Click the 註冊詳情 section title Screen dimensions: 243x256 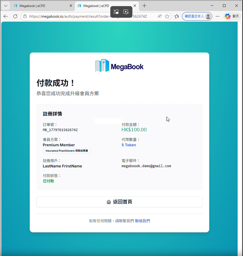[x=52, y=114]
